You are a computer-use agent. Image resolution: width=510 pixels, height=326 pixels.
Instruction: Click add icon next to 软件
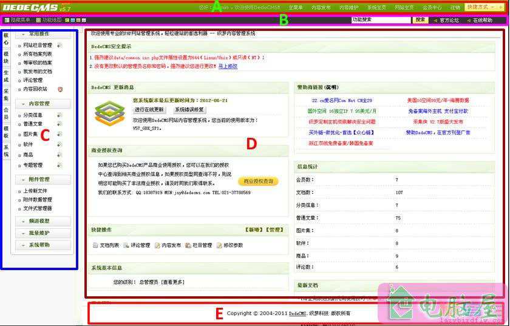pos(59,144)
